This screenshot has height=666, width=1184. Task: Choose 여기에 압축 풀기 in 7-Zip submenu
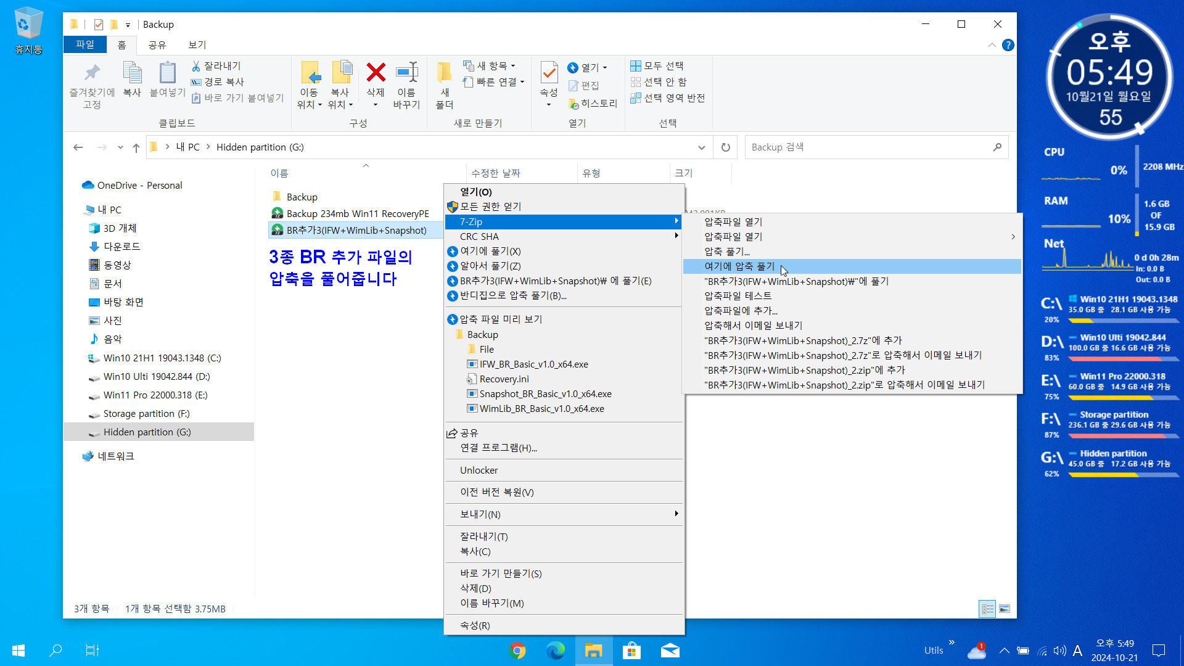pos(852,266)
